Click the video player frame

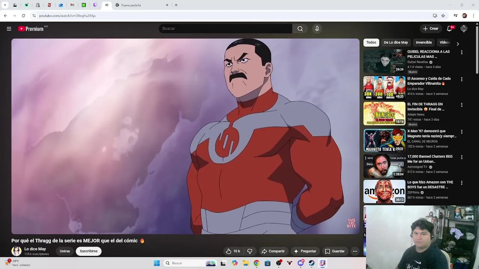tap(185, 136)
